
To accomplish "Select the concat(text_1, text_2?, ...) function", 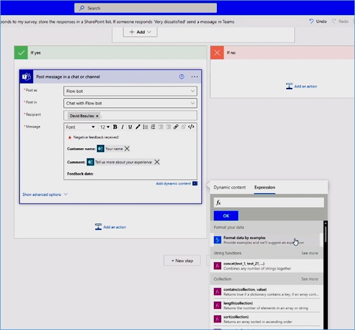I will point(267,266).
